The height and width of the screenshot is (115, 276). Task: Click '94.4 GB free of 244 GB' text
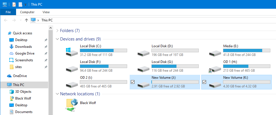click(96, 71)
